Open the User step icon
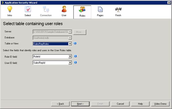Viewport: 172px width, 109px height. tap(64, 10)
